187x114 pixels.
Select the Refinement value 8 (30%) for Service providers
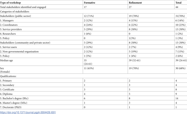click(133, 29)
